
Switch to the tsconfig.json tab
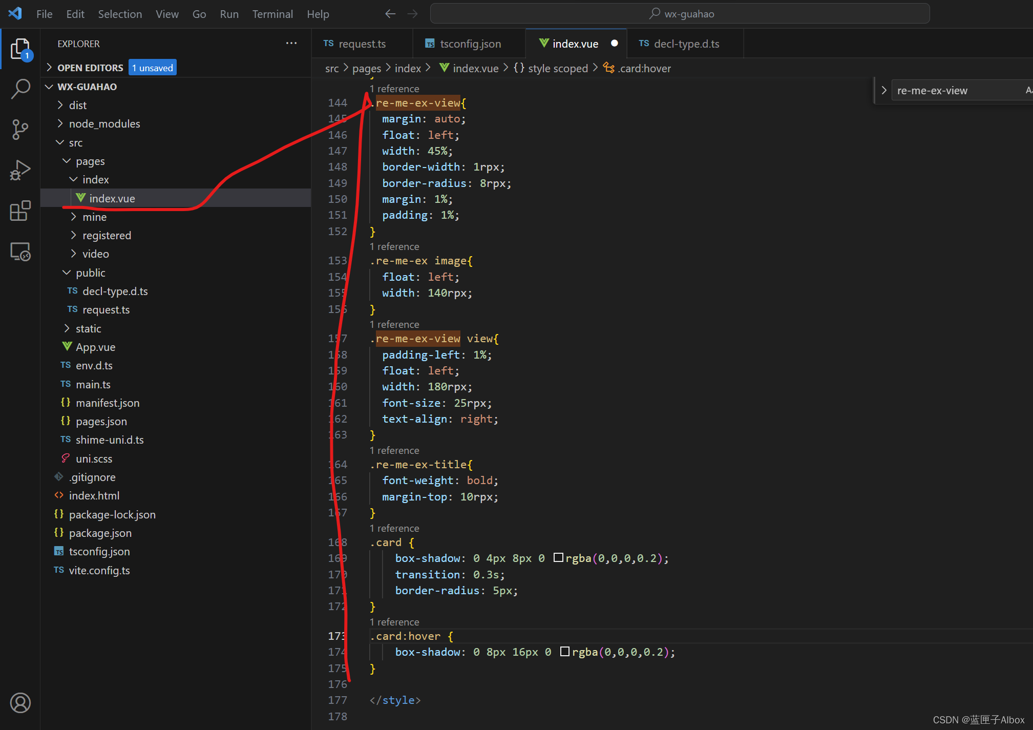pyautogui.click(x=470, y=44)
